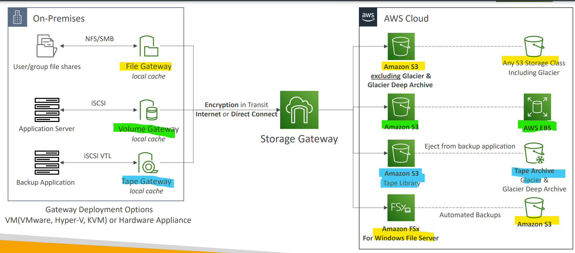
Task: Click the 'Tape Library' label
Action: pos(401,183)
